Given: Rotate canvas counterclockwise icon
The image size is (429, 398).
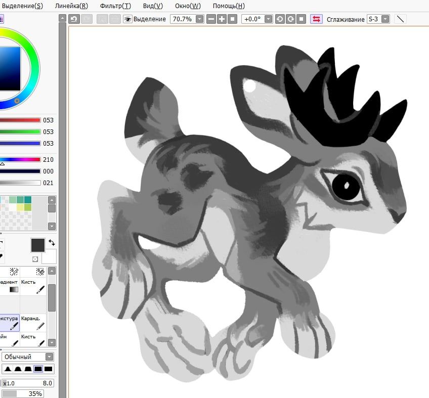Looking at the screenshot, I should (x=280, y=19).
